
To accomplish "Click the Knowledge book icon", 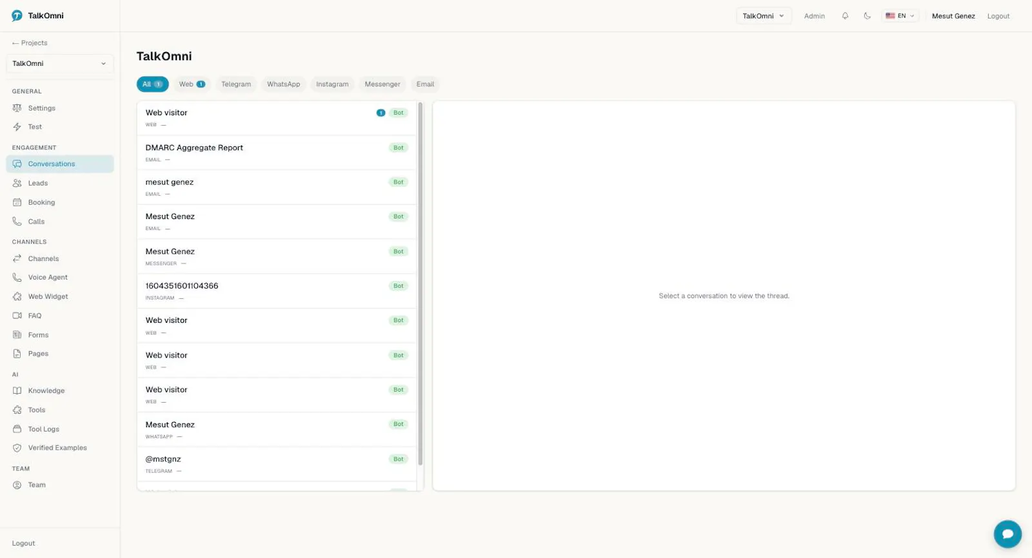I will (x=17, y=390).
